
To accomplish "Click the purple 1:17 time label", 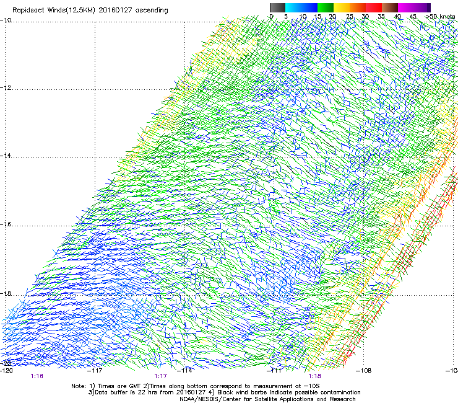I will [161, 376].
